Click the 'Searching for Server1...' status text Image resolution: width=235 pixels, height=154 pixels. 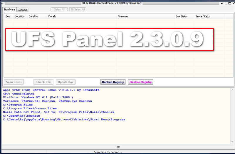point(108,152)
